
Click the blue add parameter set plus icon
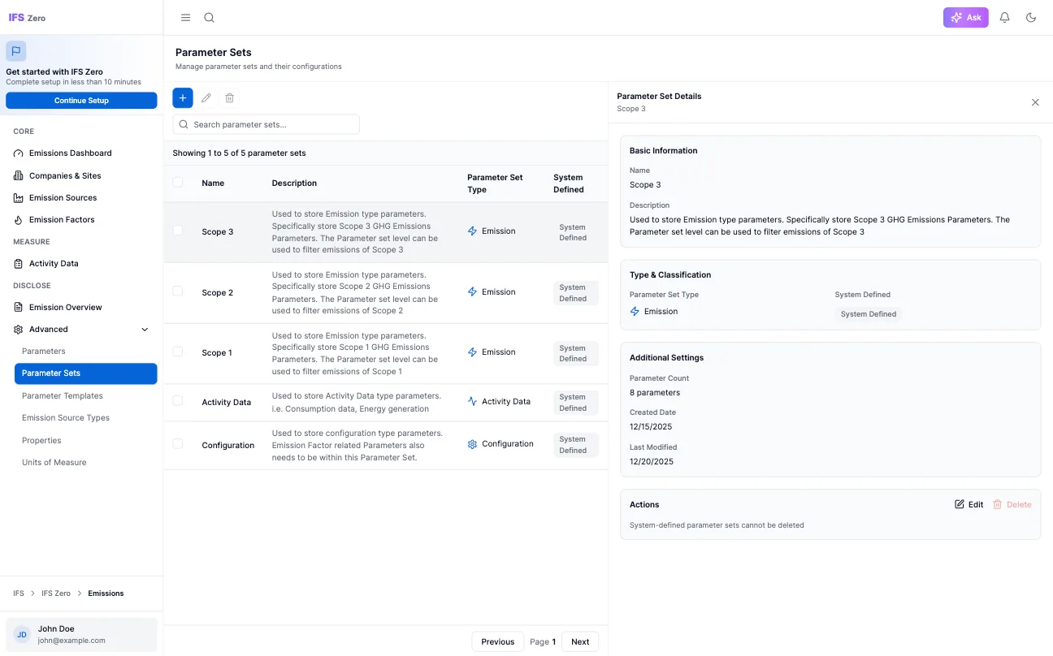tap(183, 98)
